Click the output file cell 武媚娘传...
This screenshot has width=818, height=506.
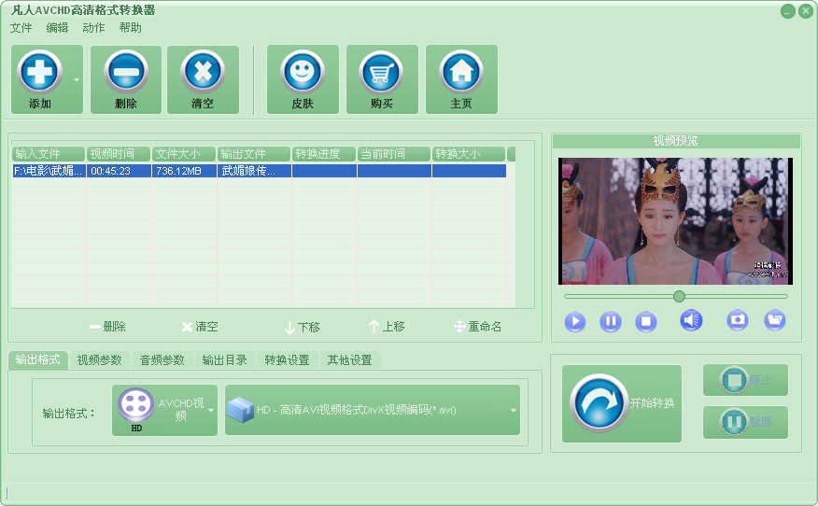(x=254, y=171)
